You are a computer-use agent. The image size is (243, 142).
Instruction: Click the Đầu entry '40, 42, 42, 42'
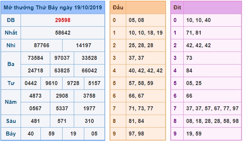pos(146,71)
